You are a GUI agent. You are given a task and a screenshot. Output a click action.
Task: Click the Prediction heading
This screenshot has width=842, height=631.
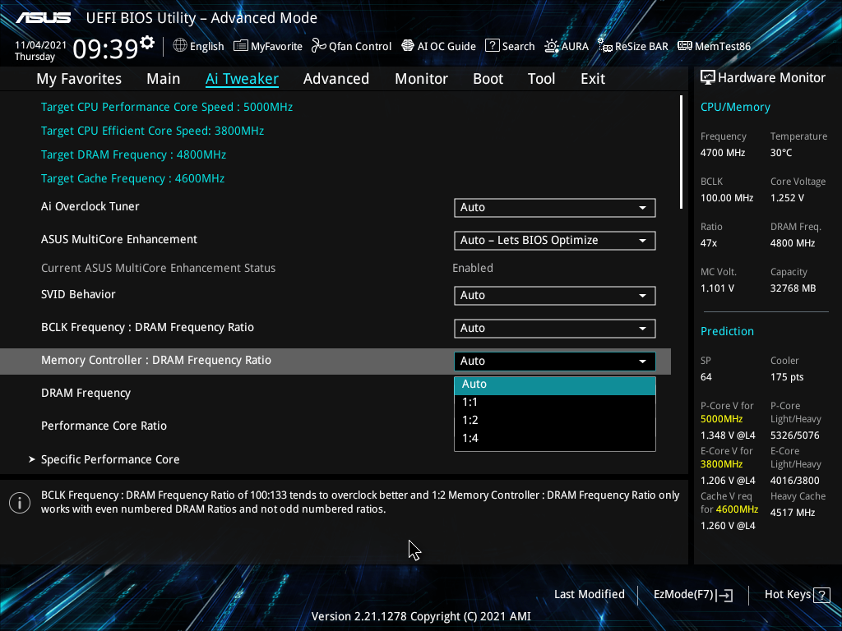(x=727, y=332)
